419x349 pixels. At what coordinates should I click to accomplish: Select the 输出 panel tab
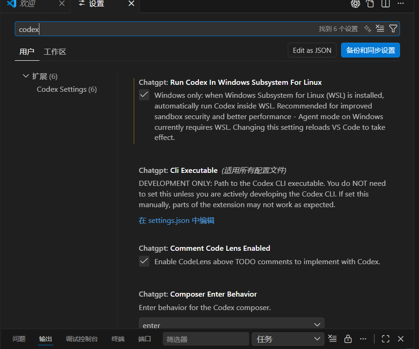[45, 339]
